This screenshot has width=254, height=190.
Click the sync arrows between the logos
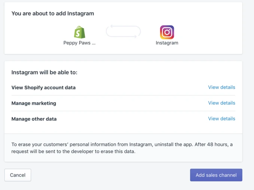tap(123, 31)
